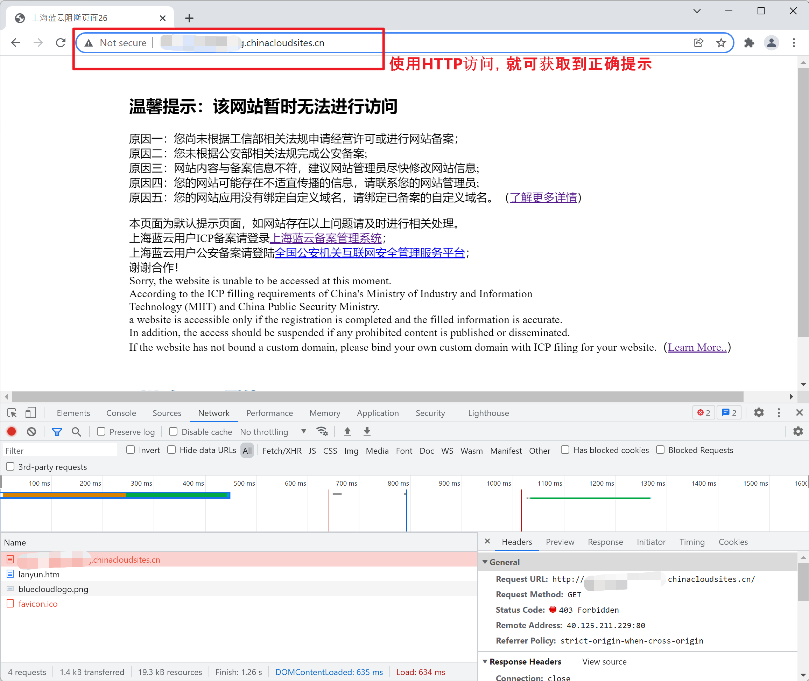
Task: Open the Timing tab of request
Action: 692,542
